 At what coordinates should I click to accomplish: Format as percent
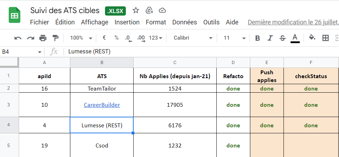tap(117, 38)
